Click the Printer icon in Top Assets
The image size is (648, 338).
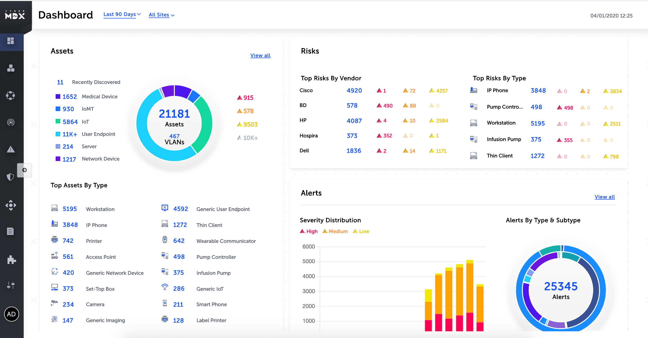[54, 240]
